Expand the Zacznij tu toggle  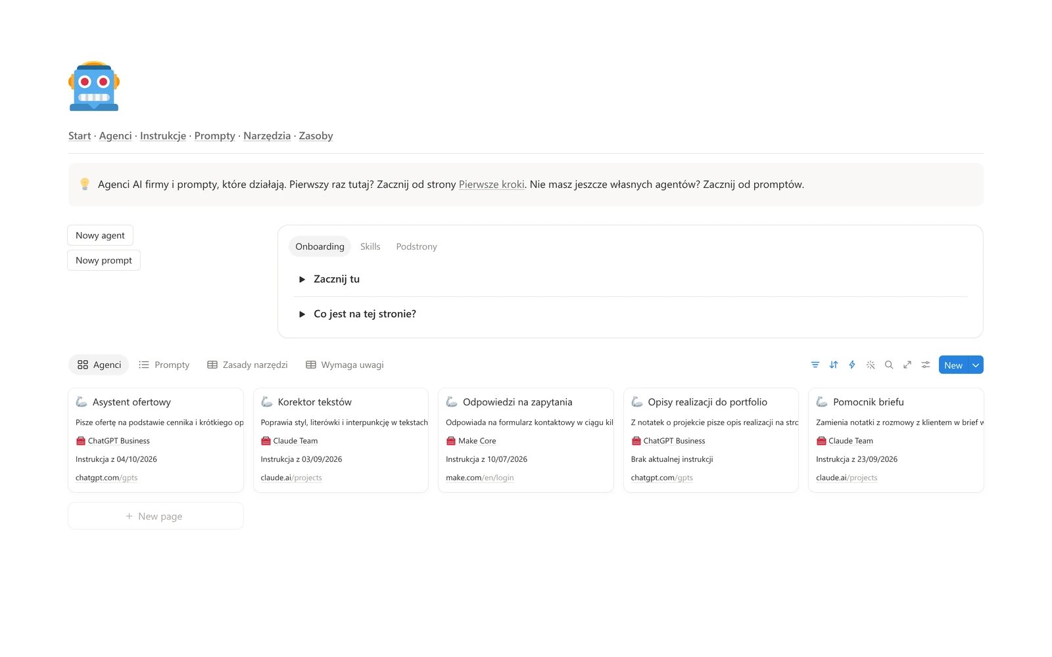pos(302,279)
